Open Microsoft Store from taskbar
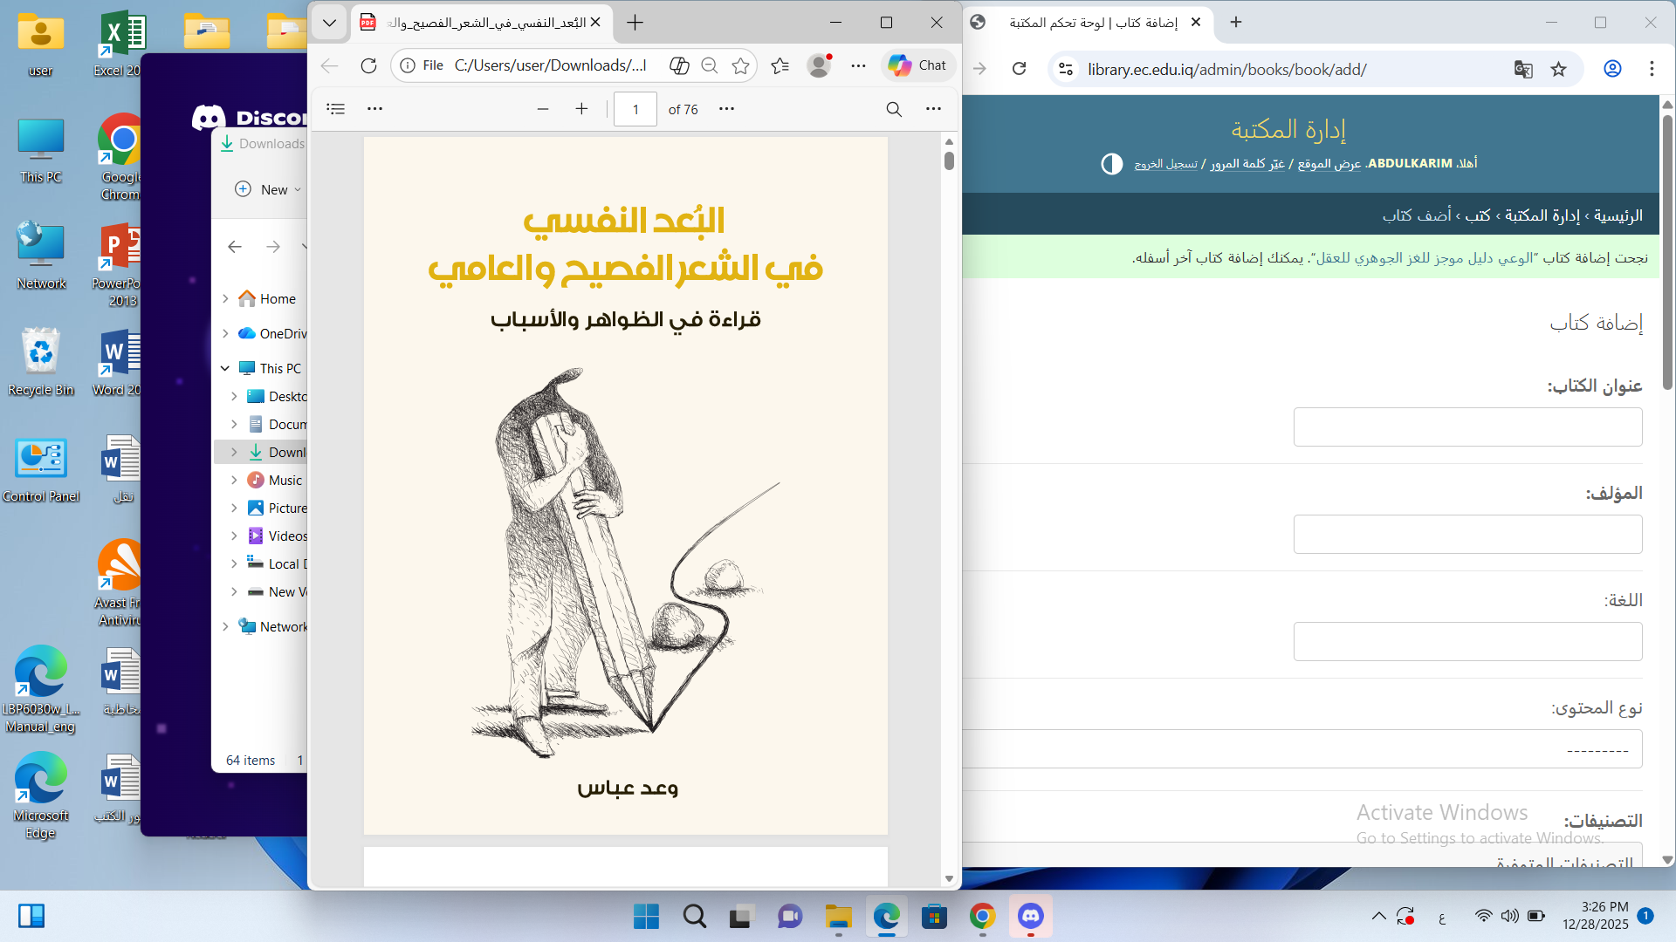This screenshot has height=942, width=1676. point(935,917)
